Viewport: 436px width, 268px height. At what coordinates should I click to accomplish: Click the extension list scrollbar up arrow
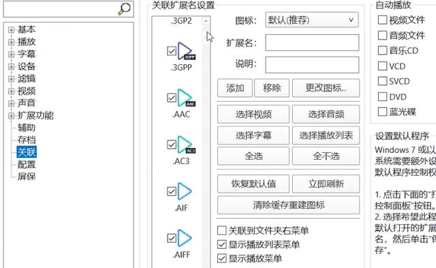[x=206, y=21]
